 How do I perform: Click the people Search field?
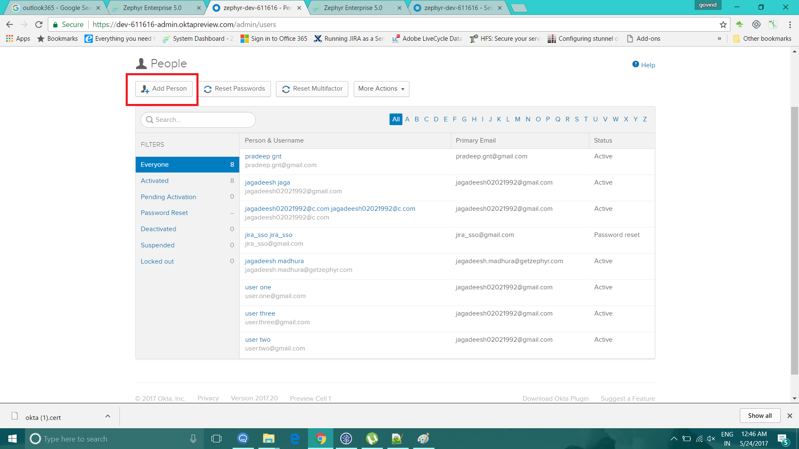coord(198,120)
